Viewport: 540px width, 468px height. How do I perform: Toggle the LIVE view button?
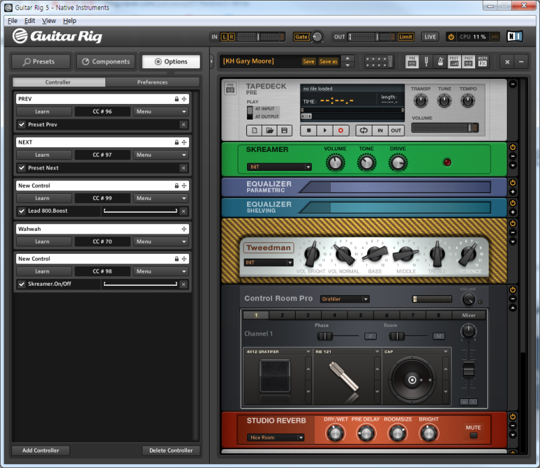tap(430, 37)
